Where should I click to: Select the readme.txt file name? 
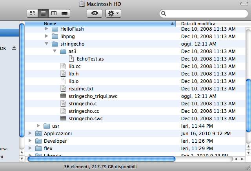pyautogui.click(x=81, y=89)
